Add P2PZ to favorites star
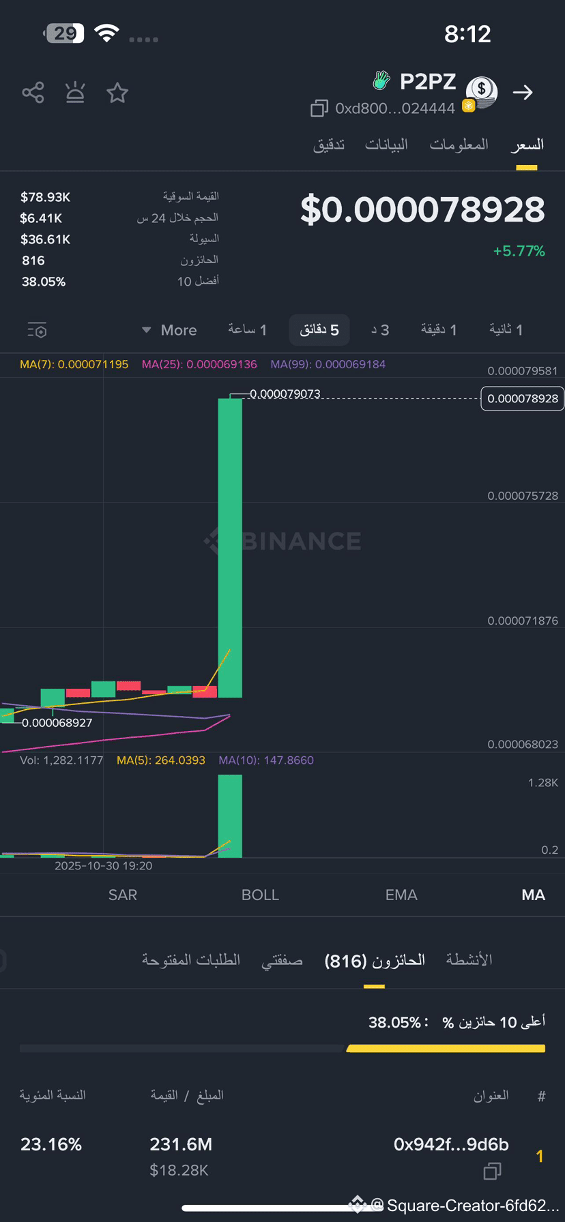 coord(117,93)
